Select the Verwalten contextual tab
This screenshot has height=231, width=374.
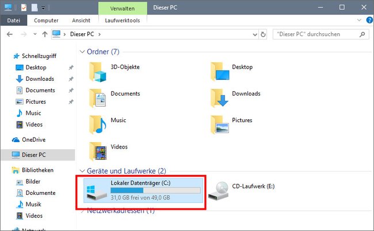(123, 9)
